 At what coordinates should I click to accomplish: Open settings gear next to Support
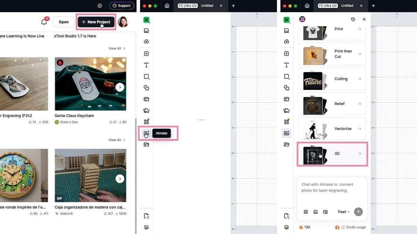point(100,6)
